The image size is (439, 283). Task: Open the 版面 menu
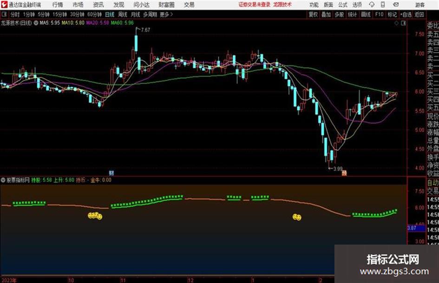coord(328,5)
